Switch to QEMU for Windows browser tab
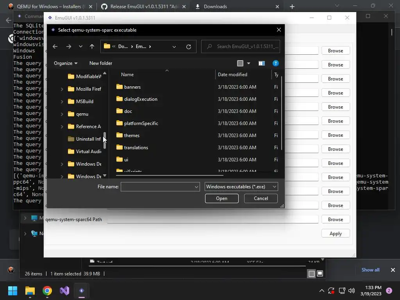This screenshot has height=300, width=400. click(50, 6)
